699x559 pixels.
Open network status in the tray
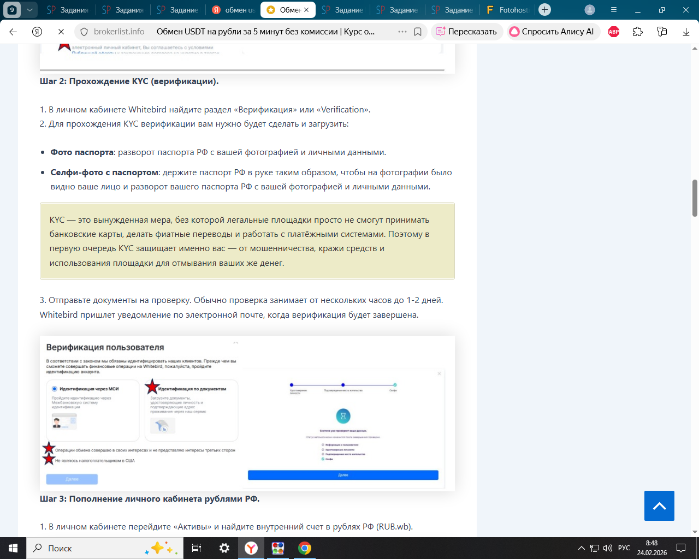594,548
